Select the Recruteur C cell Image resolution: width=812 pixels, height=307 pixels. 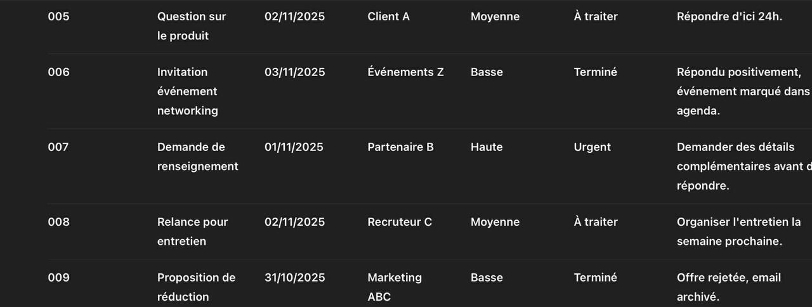(x=399, y=222)
